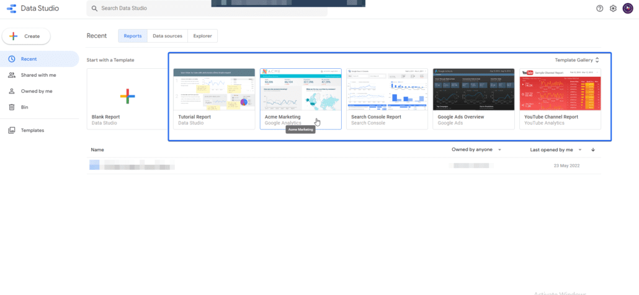Select Shared with me in sidebar
639x295 pixels.
tap(39, 75)
